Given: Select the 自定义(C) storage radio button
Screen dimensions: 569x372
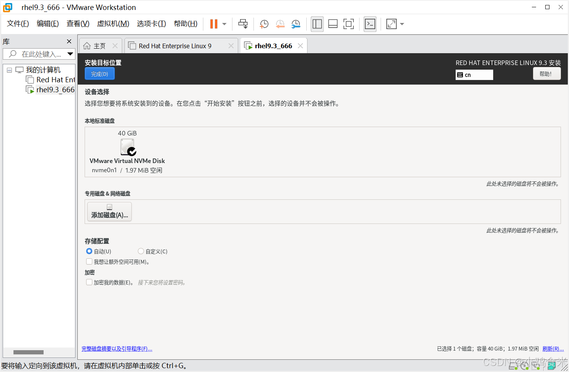Looking at the screenshot, I should click(x=141, y=251).
